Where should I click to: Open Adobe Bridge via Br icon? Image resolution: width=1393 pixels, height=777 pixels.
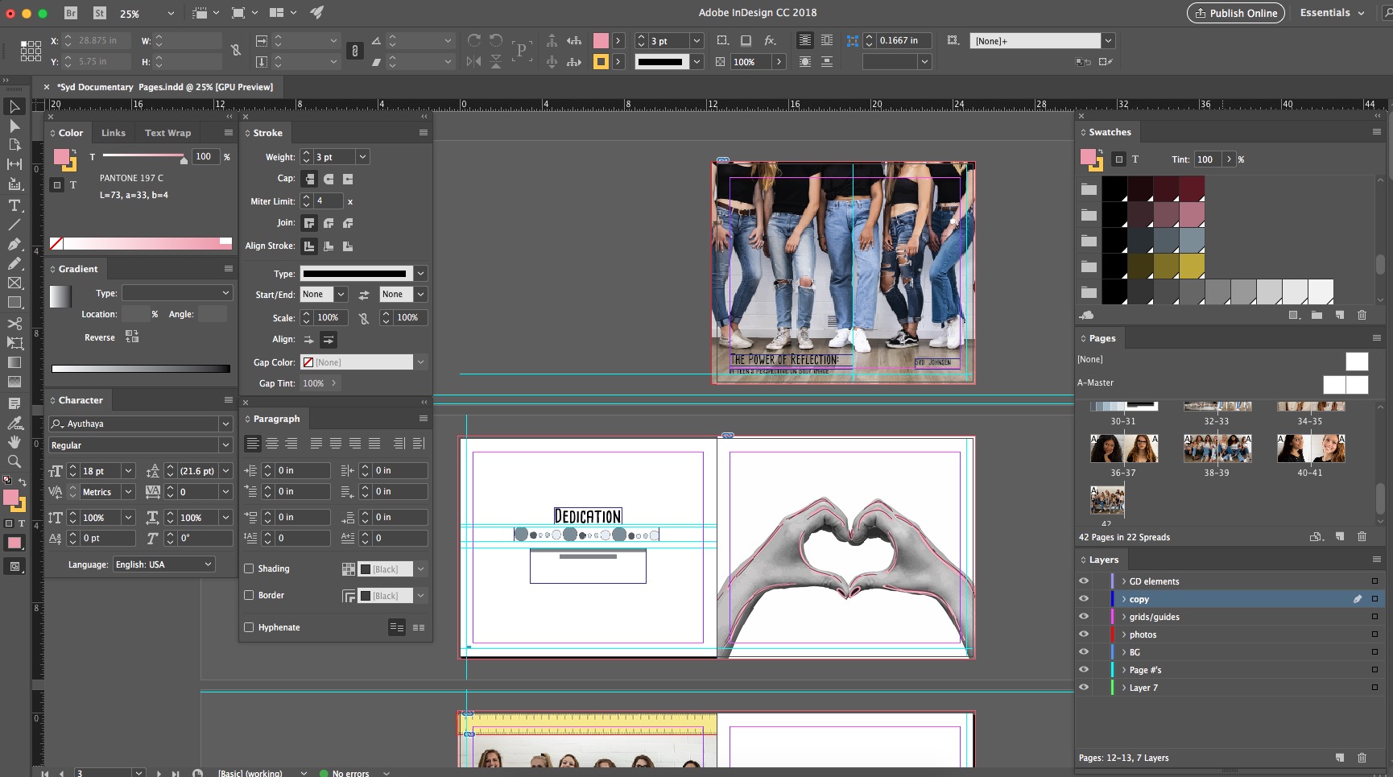(x=71, y=13)
